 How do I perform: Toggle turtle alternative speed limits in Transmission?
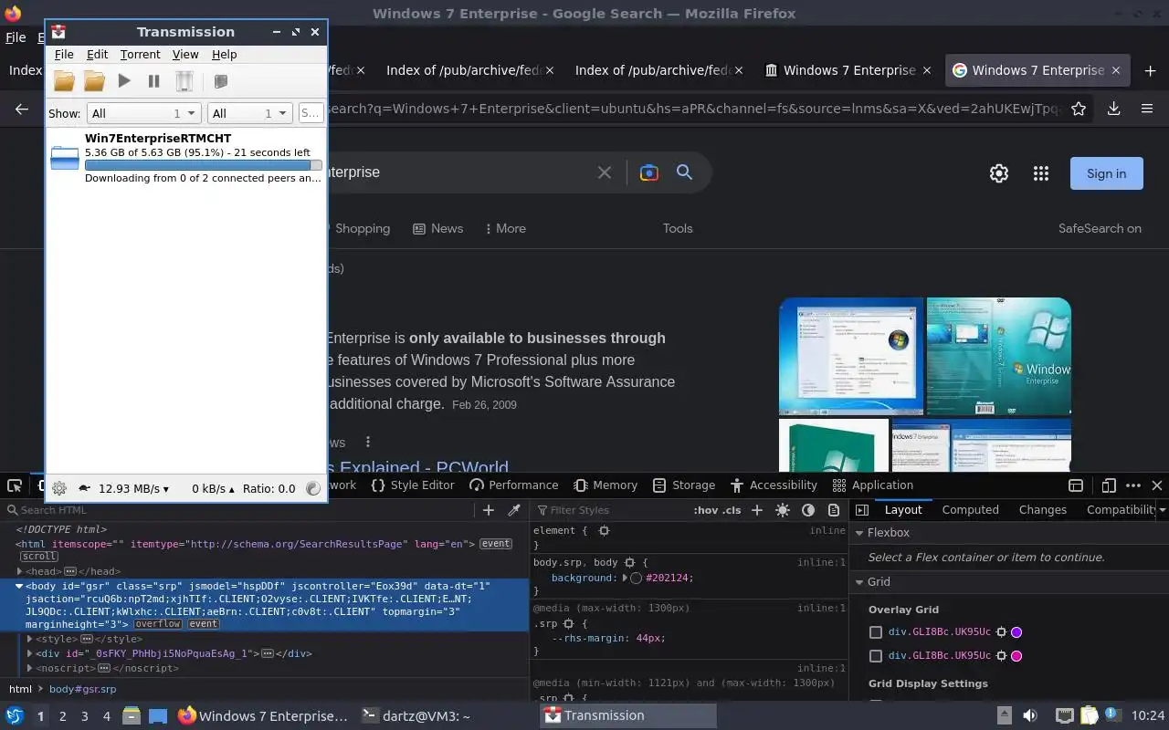pos(85,488)
